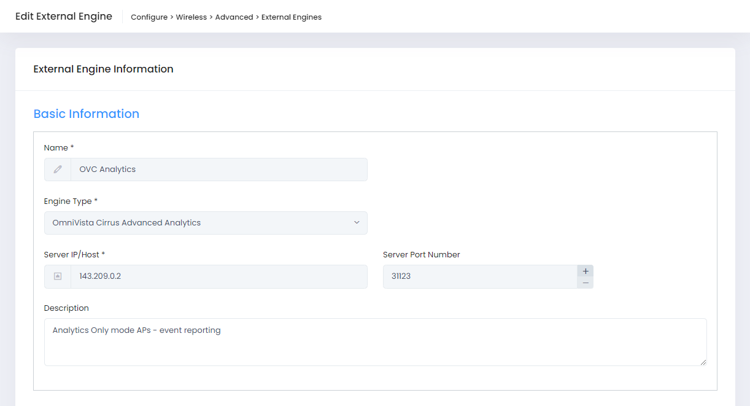Increase the Server Port Number with the plus button
The height and width of the screenshot is (406, 750).
coord(586,271)
